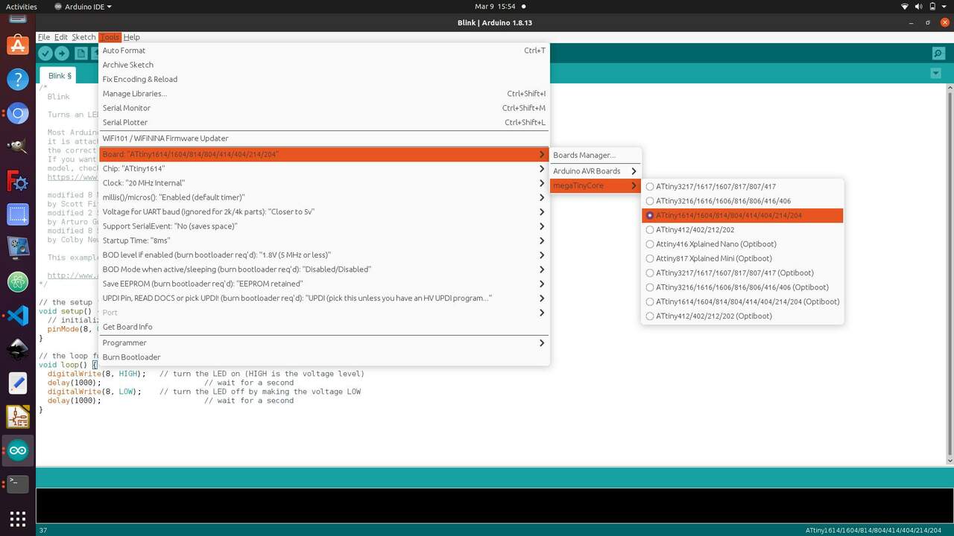Click the Verify checkmark toolbar icon
The image size is (954, 536).
pos(45,54)
